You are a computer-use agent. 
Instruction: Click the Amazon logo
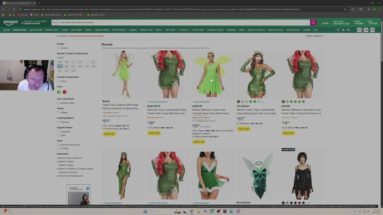point(10,23)
